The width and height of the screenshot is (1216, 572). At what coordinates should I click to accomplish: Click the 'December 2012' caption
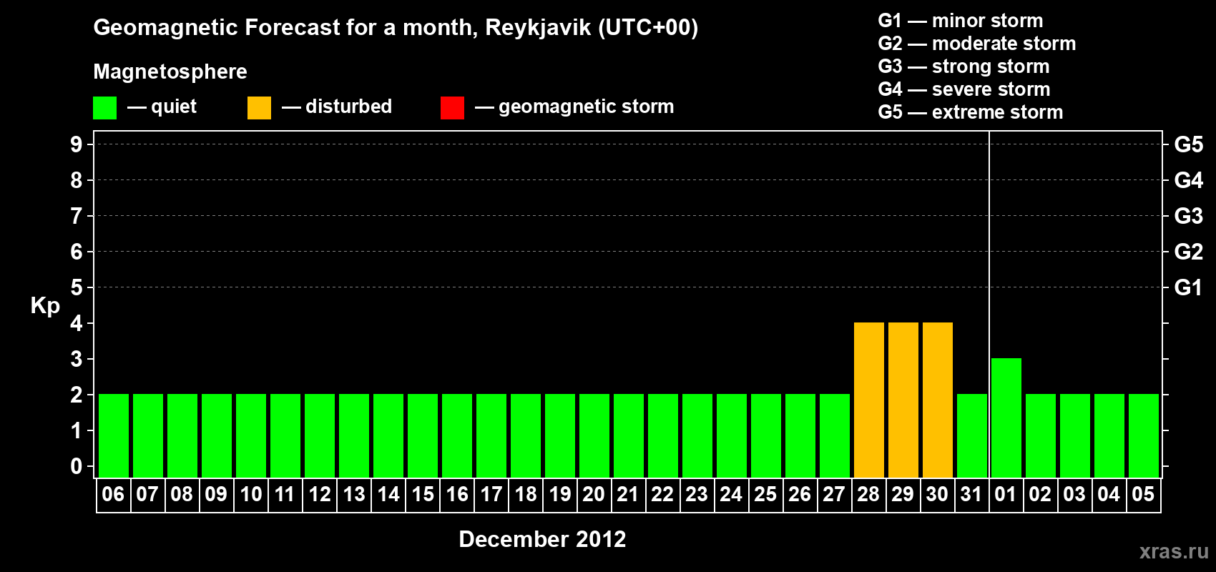[542, 539]
